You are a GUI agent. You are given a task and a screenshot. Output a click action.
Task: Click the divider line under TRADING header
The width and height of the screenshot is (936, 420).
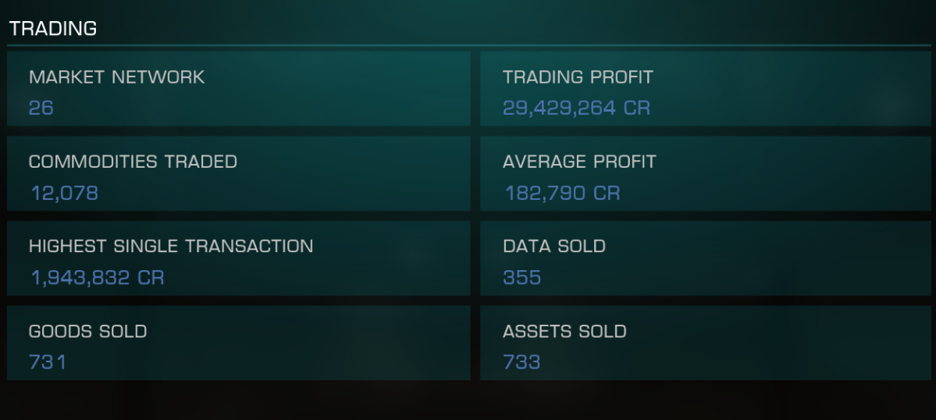click(x=468, y=45)
